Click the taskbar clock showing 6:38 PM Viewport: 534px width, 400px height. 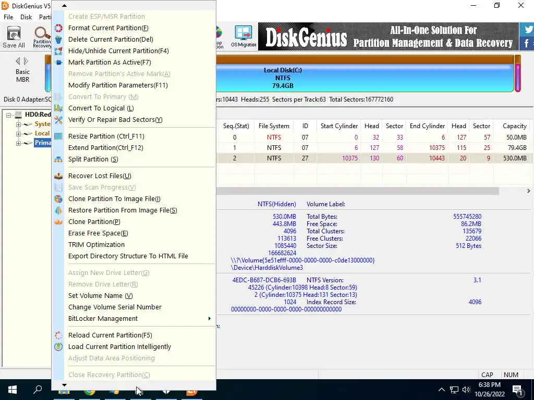click(x=489, y=390)
